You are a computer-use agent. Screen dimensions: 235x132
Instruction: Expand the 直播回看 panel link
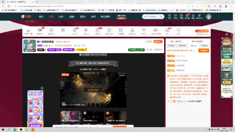pos(198,41)
